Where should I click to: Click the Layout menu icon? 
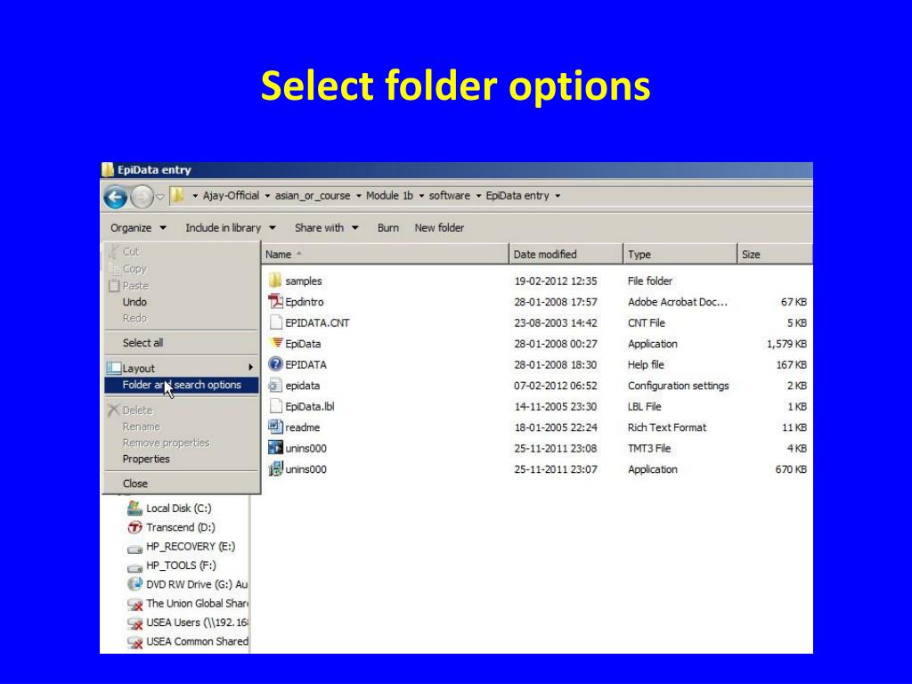click(113, 368)
